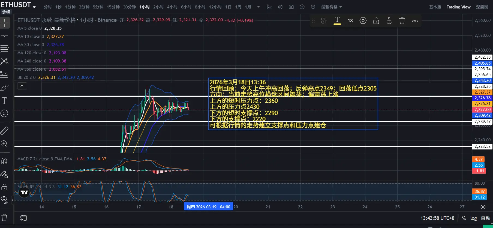Grab the floating toolbar drag handle
Image resolution: width=493 pixels, height=228 pixels.
[314, 21]
